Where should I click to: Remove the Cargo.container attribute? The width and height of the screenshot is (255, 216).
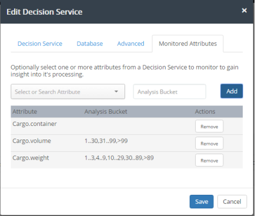point(209,127)
